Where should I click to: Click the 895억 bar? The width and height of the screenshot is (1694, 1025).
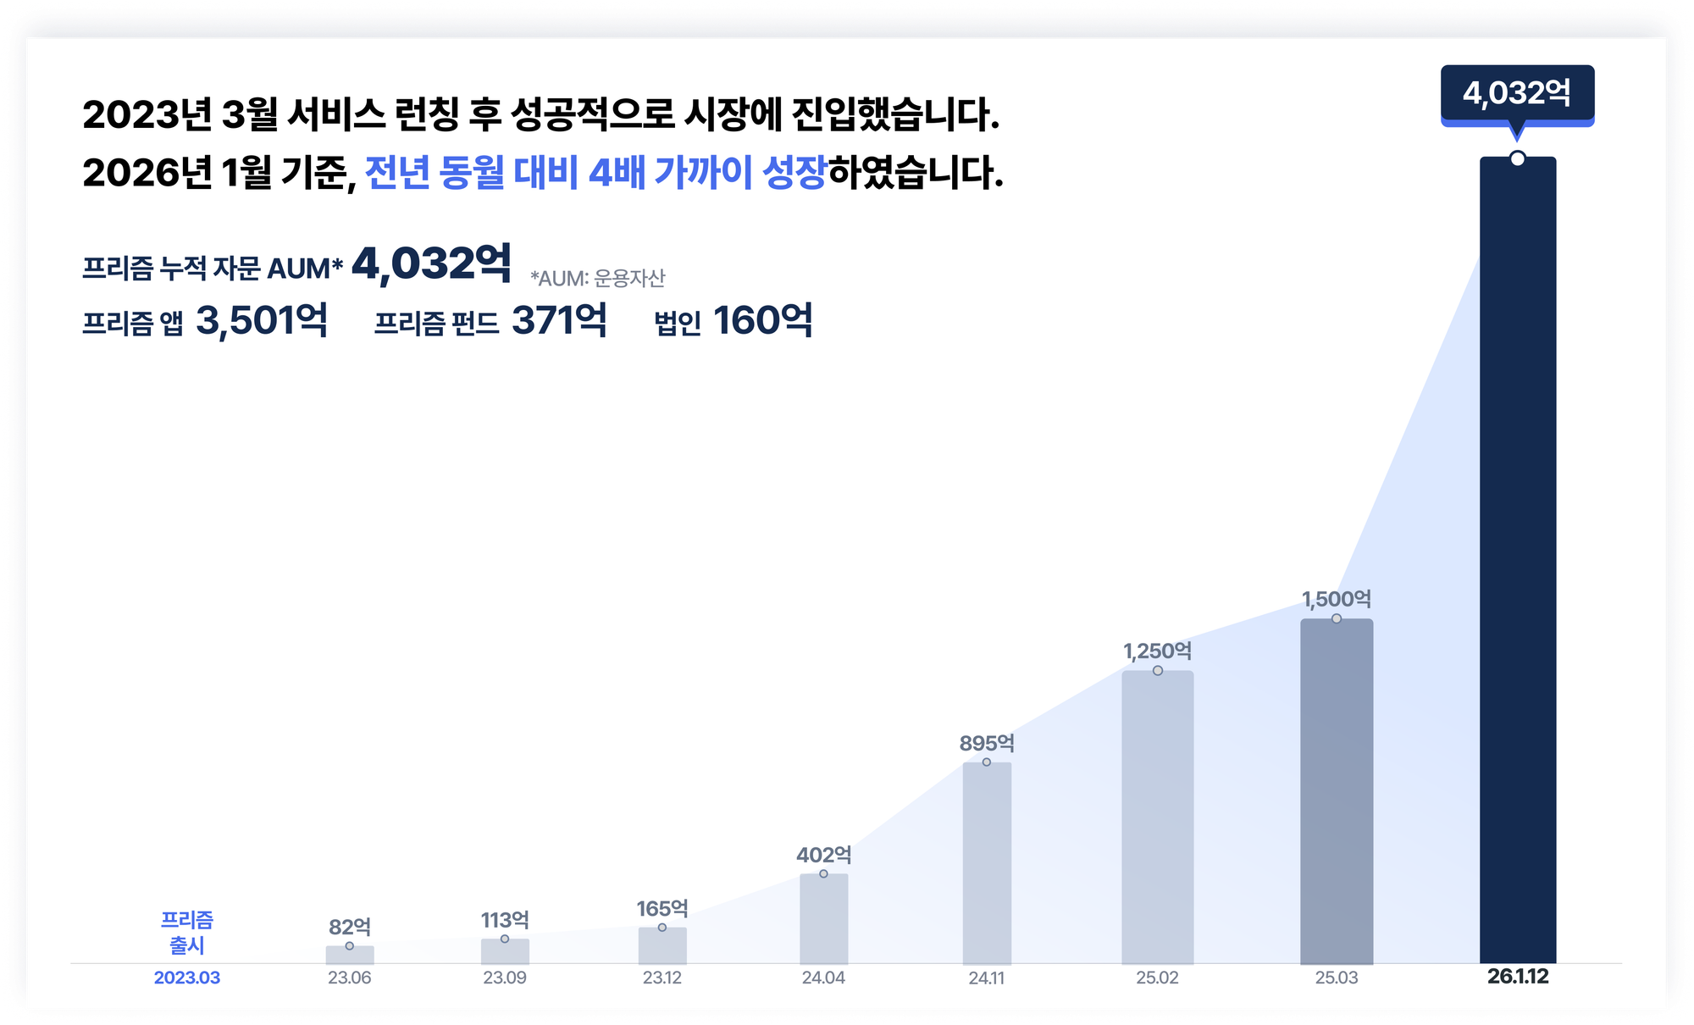pos(987,864)
